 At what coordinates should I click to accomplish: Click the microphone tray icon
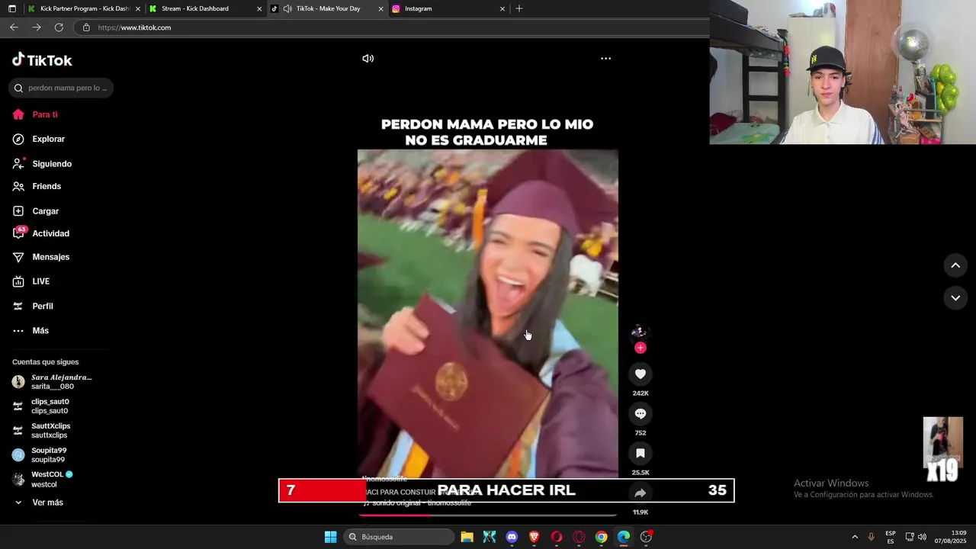click(872, 537)
